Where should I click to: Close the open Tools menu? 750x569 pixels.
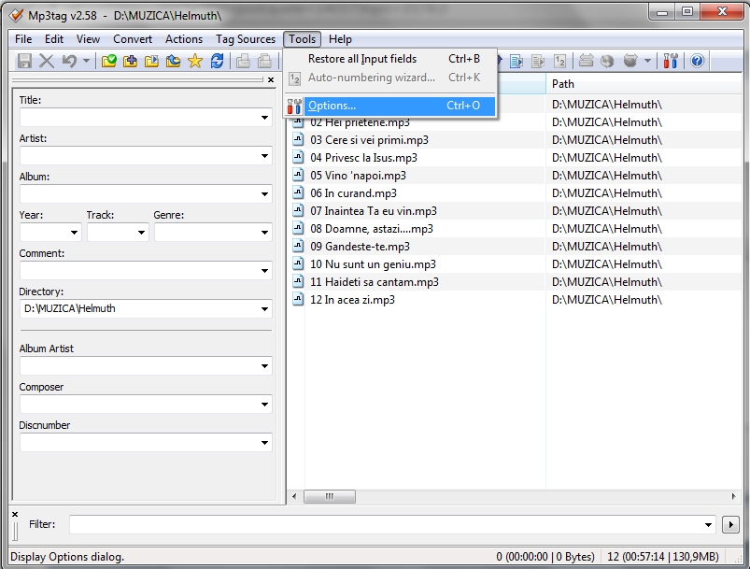[x=302, y=38]
